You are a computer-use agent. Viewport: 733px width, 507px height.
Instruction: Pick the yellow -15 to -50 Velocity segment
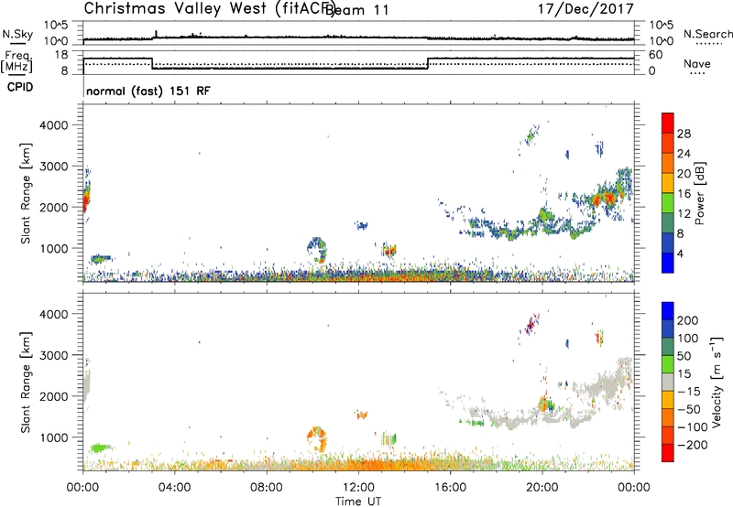[x=668, y=400]
